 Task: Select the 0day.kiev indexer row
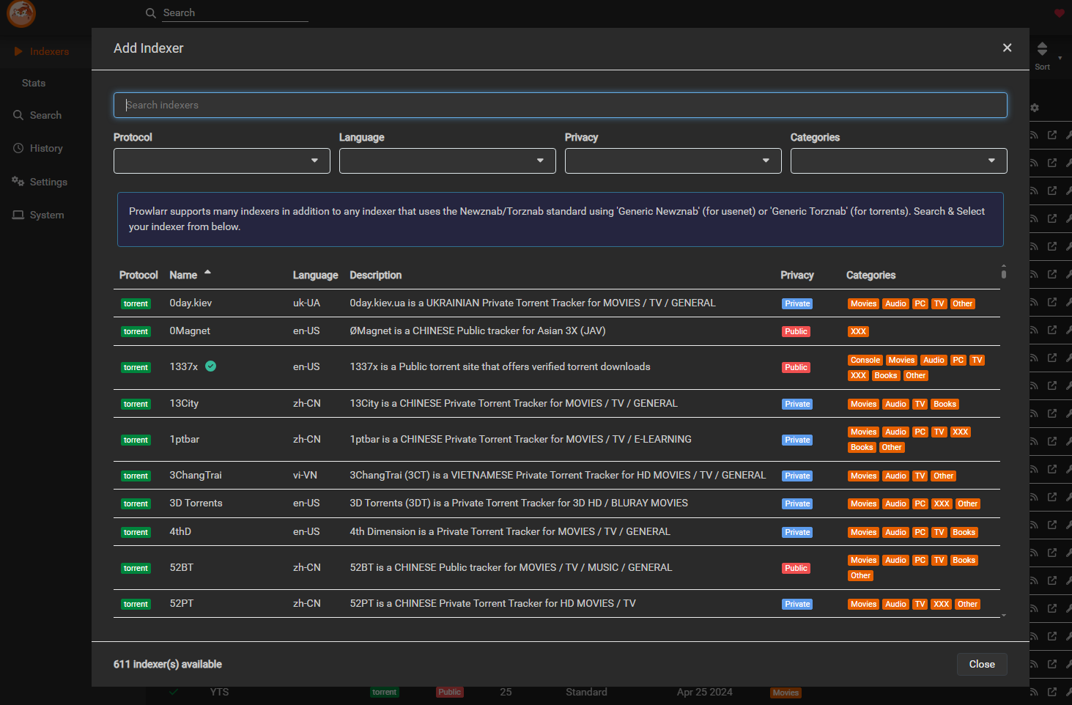[x=191, y=303]
